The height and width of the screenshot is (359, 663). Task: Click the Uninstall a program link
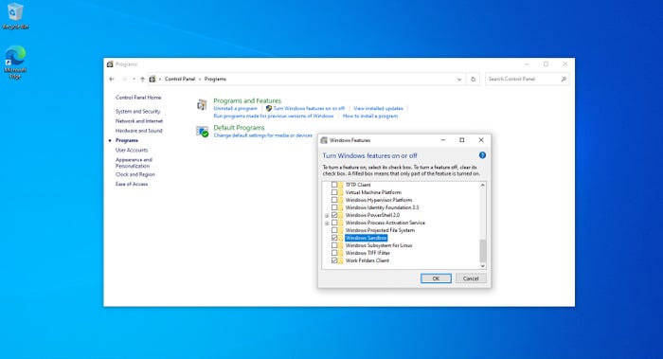(235, 109)
